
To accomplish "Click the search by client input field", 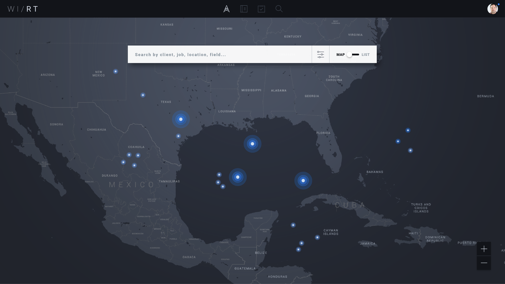I will pyautogui.click(x=220, y=54).
